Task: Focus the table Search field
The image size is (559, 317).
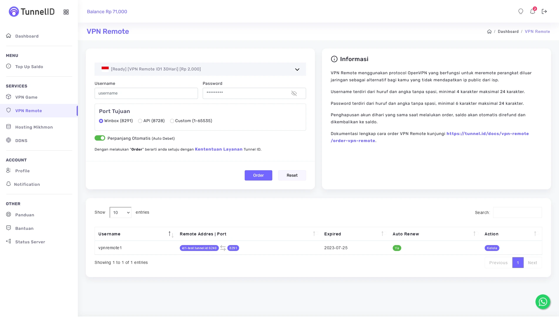Action: click(518, 213)
